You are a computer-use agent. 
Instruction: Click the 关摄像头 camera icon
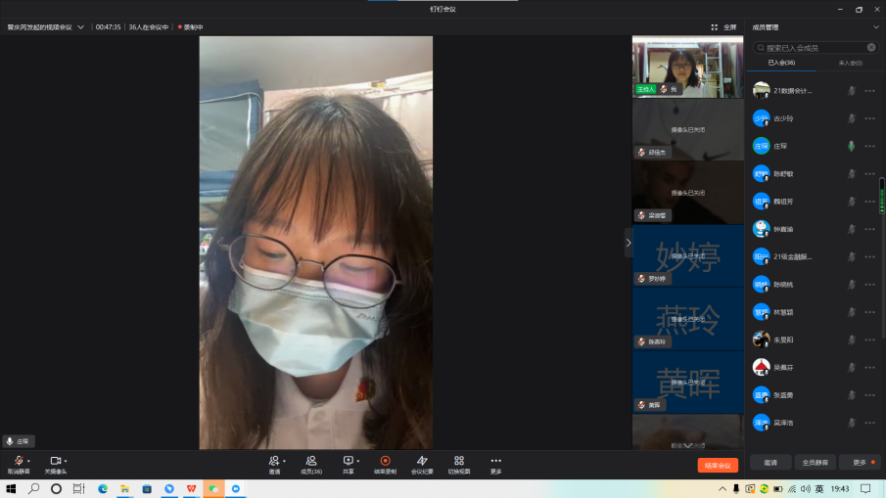pos(55,460)
